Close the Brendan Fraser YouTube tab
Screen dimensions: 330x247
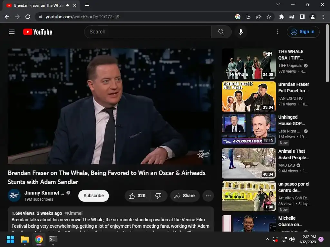click(75, 5)
